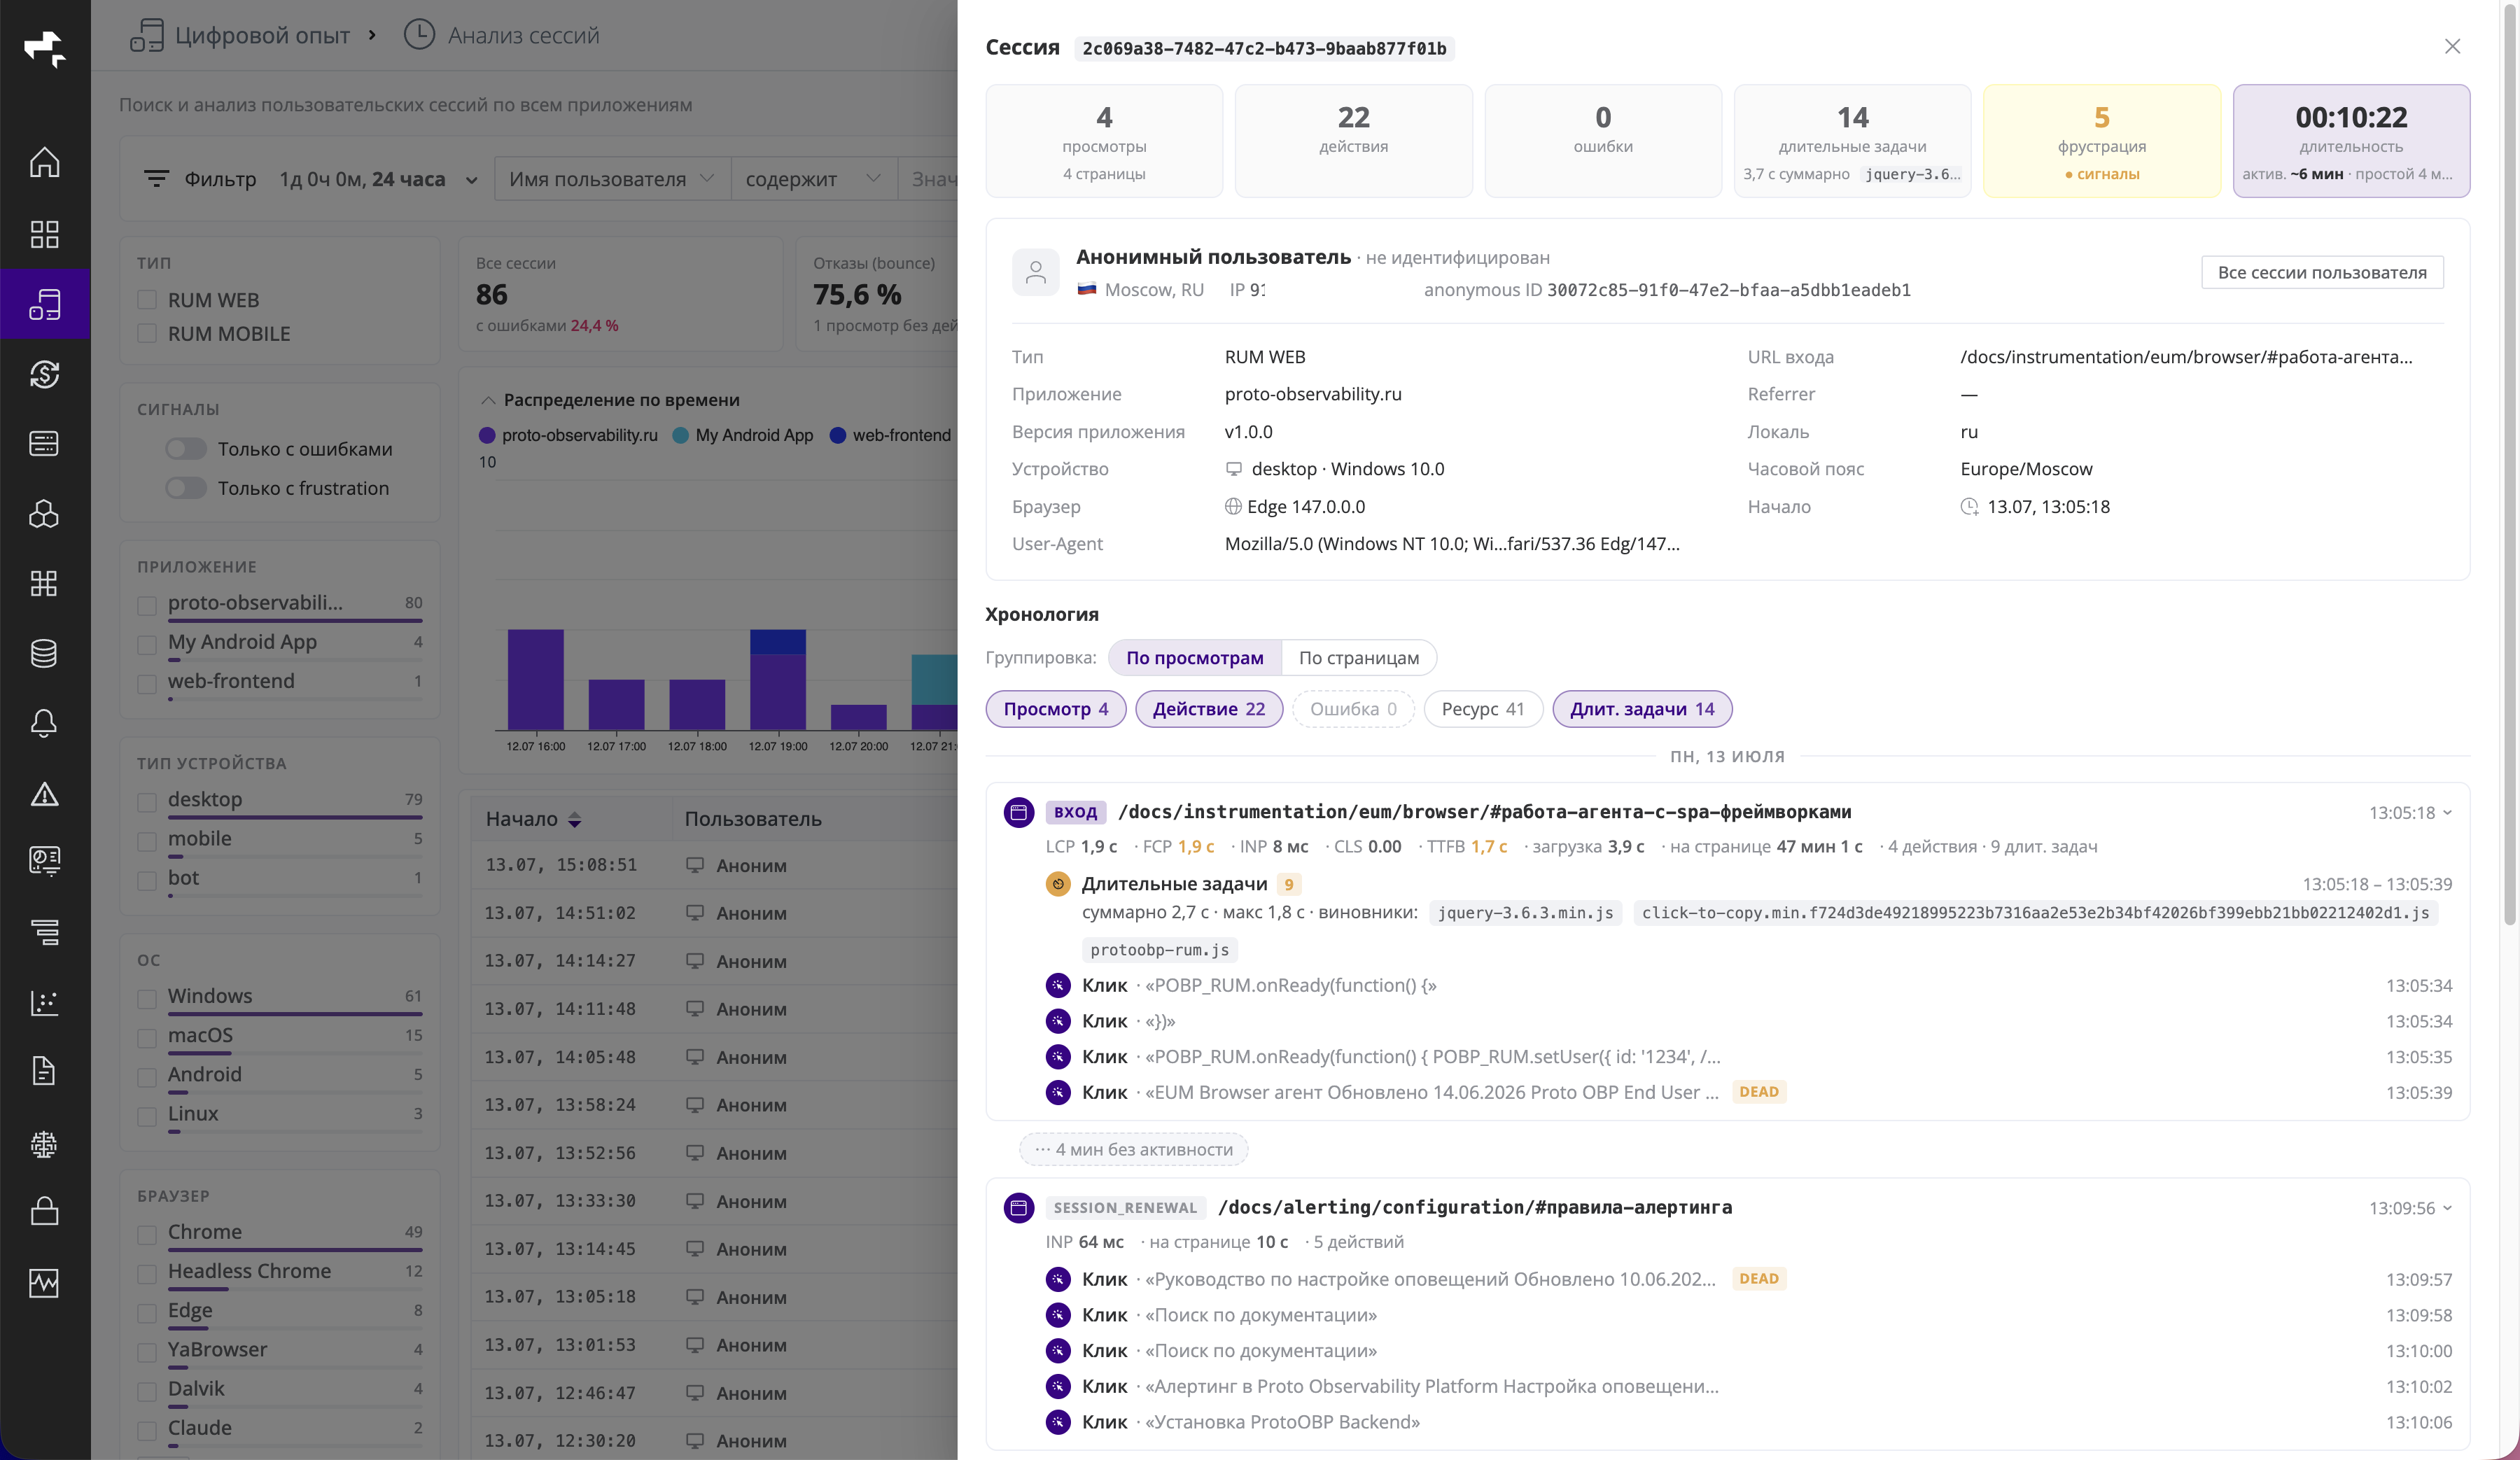The height and width of the screenshot is (1460, 2520).
Task: Expand the 13:05:18 view entry chevron
Action: coord(2447,812)
